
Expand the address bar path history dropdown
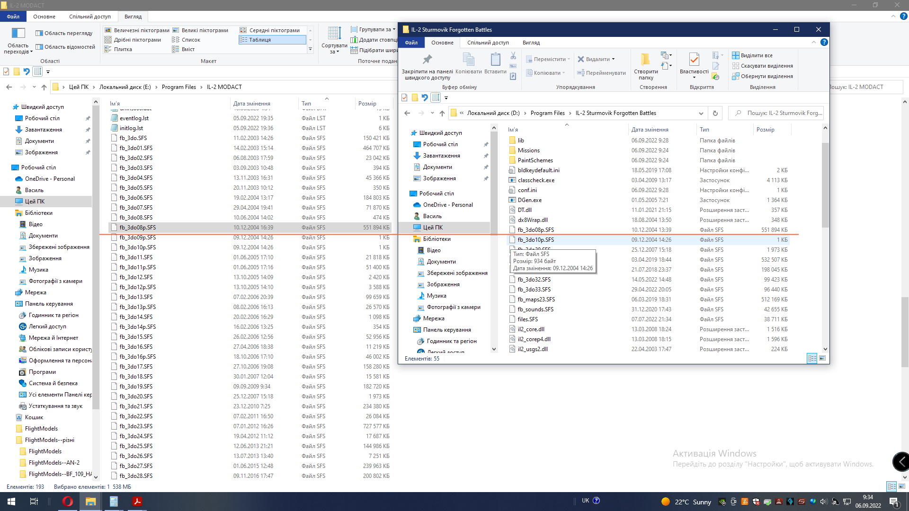pyautogui.click(x=701, y=113)
